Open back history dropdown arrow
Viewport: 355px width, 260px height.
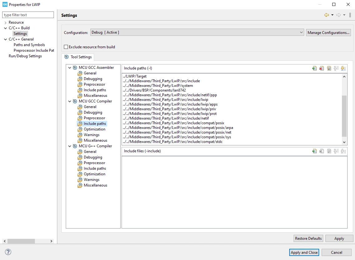coord(332,15)
